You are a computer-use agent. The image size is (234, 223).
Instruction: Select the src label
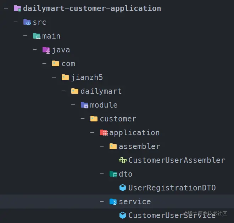tap(40, 22)
